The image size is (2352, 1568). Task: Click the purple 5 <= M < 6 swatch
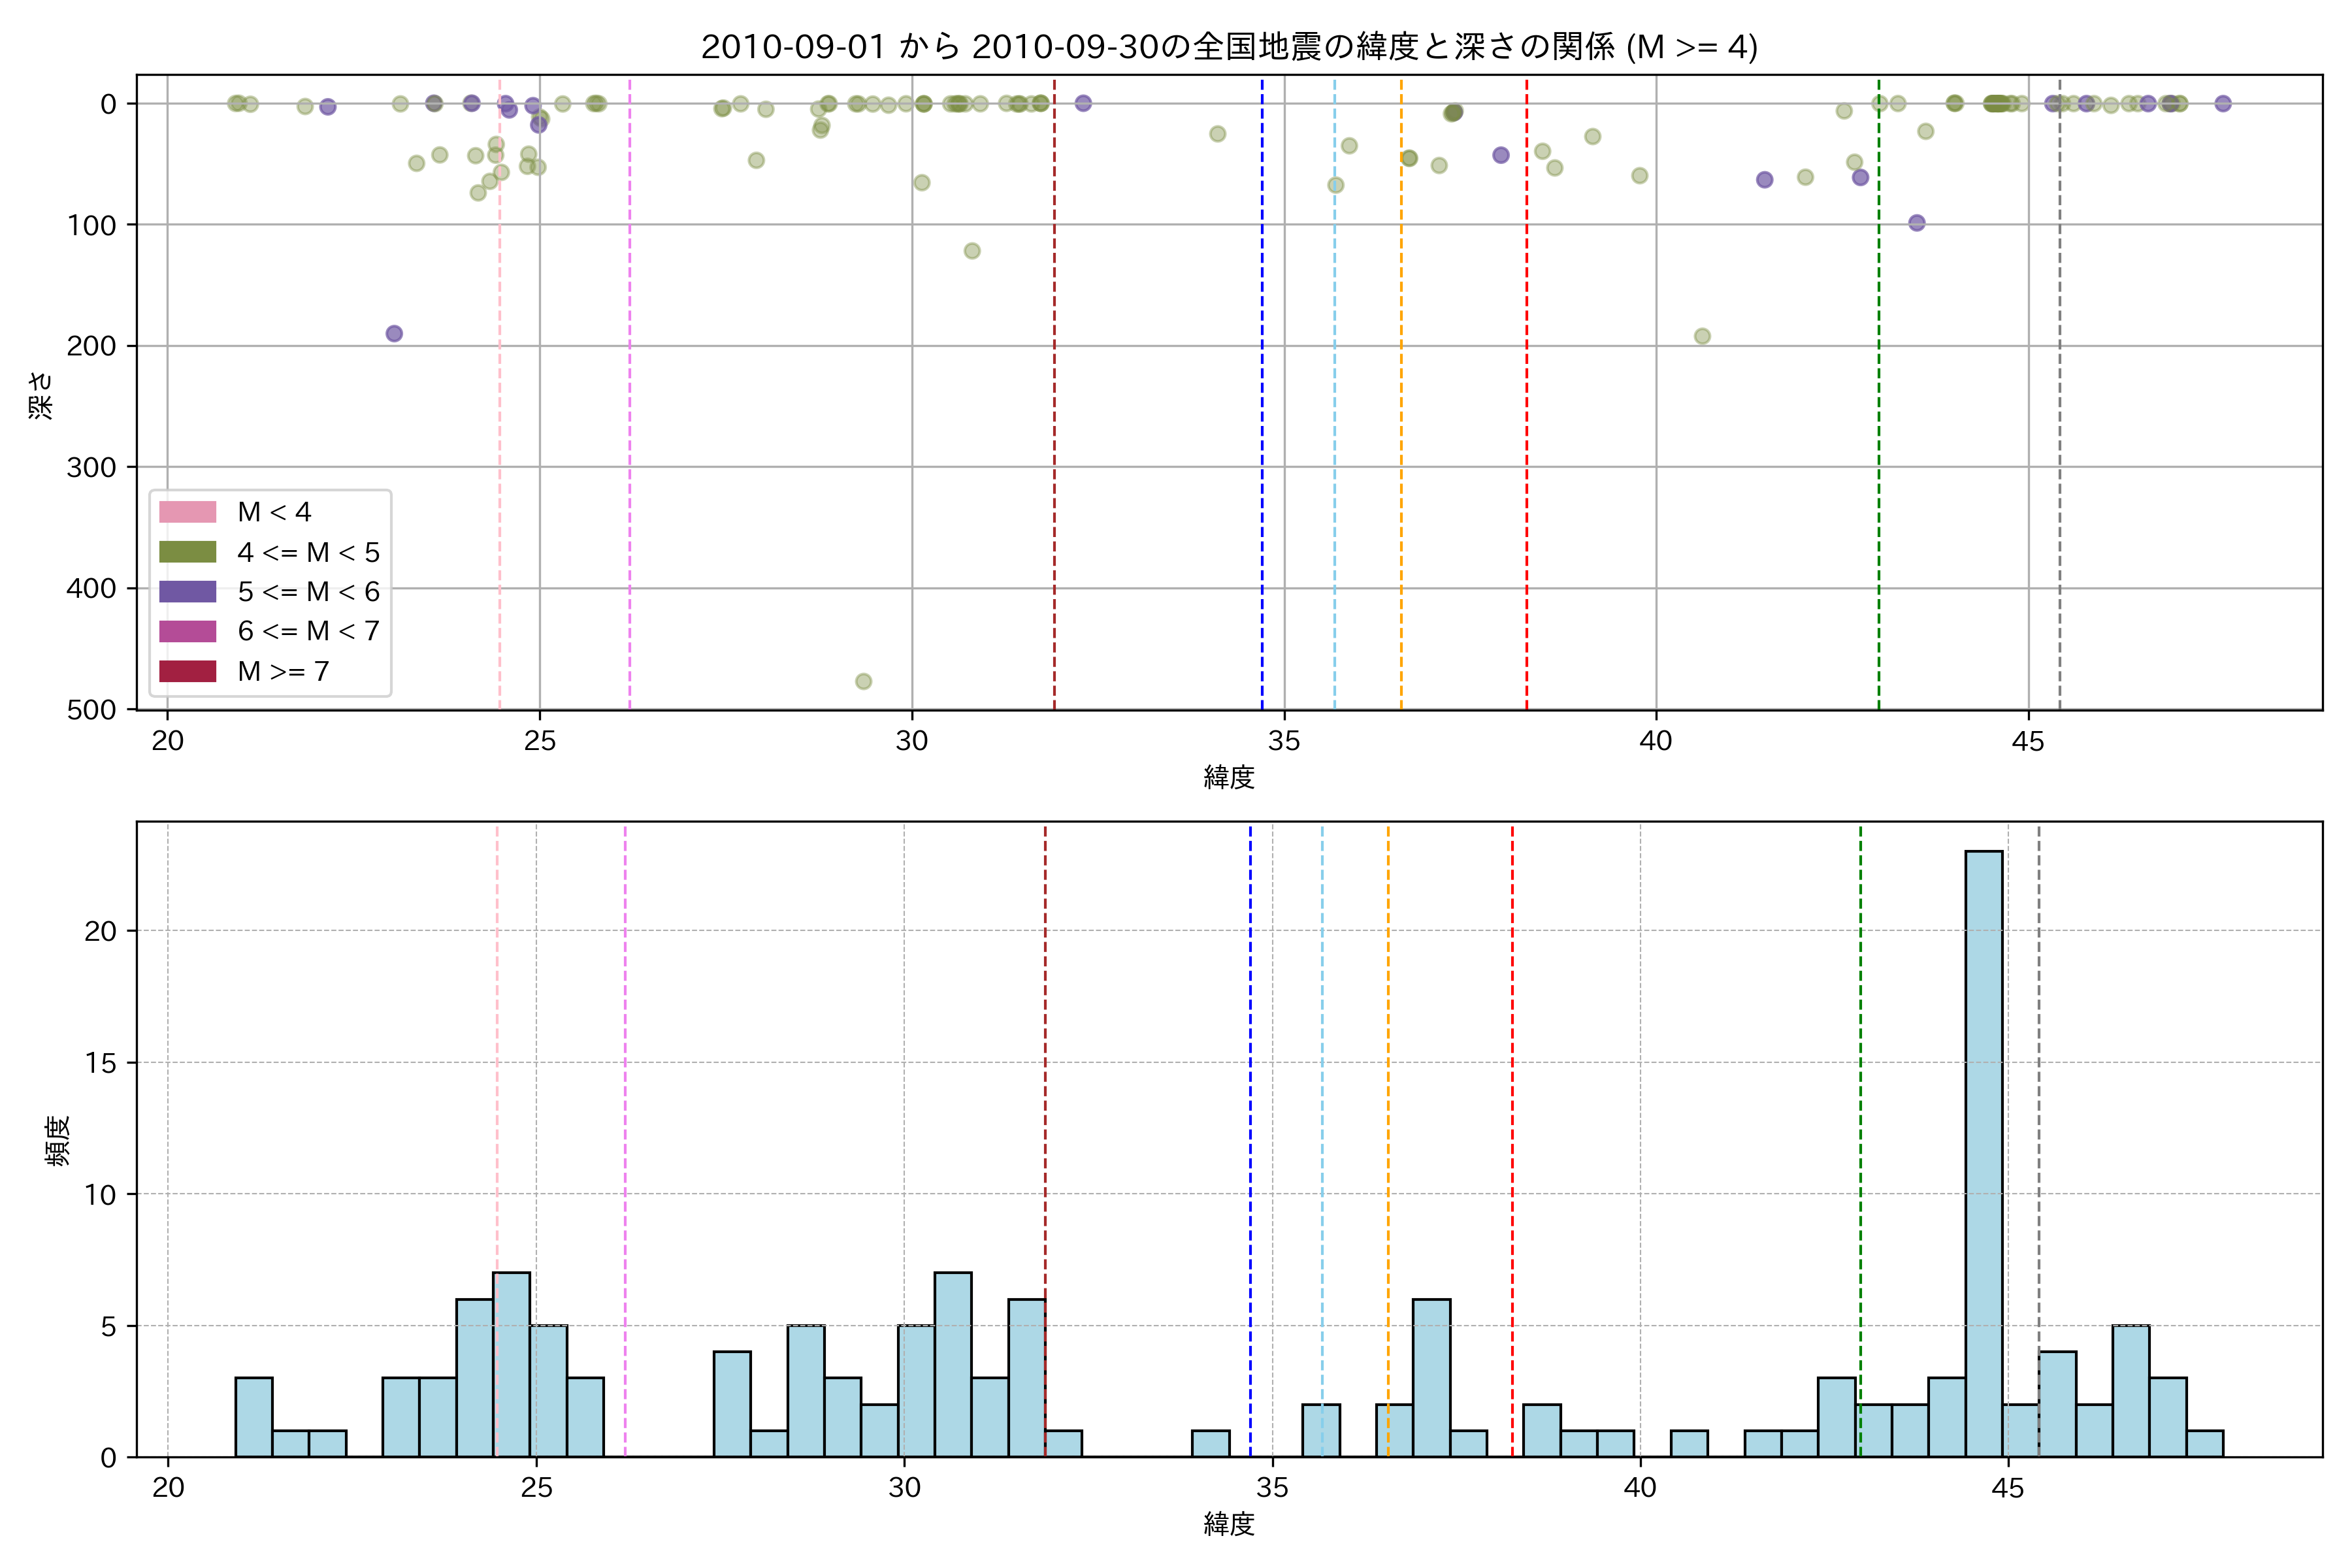[187, 591]
